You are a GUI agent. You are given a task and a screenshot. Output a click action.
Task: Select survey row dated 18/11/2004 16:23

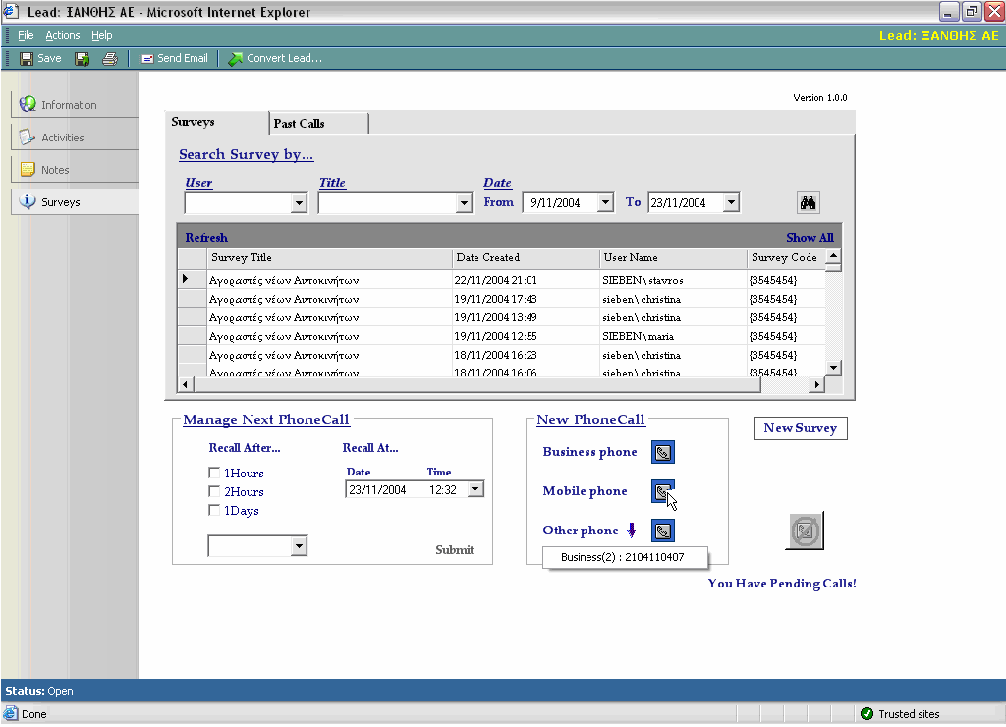point(501,355)
